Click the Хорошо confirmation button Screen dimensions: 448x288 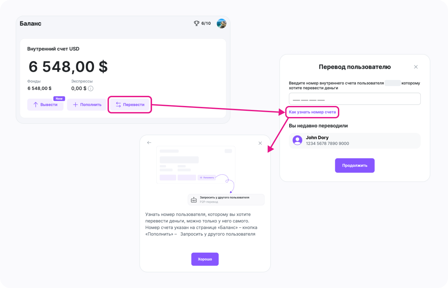point(205,259)
